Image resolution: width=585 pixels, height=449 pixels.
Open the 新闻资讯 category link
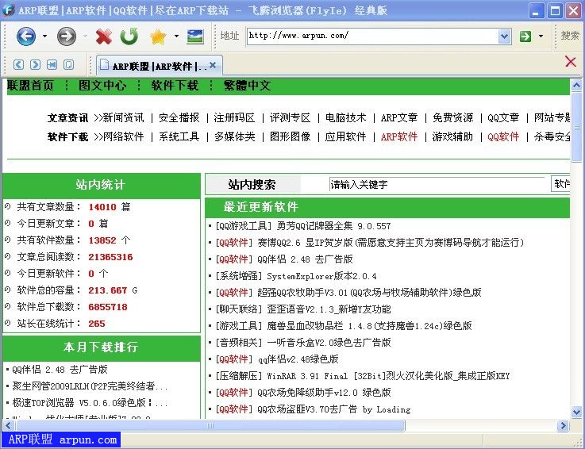pyautogui.click(x=124, y=118)
